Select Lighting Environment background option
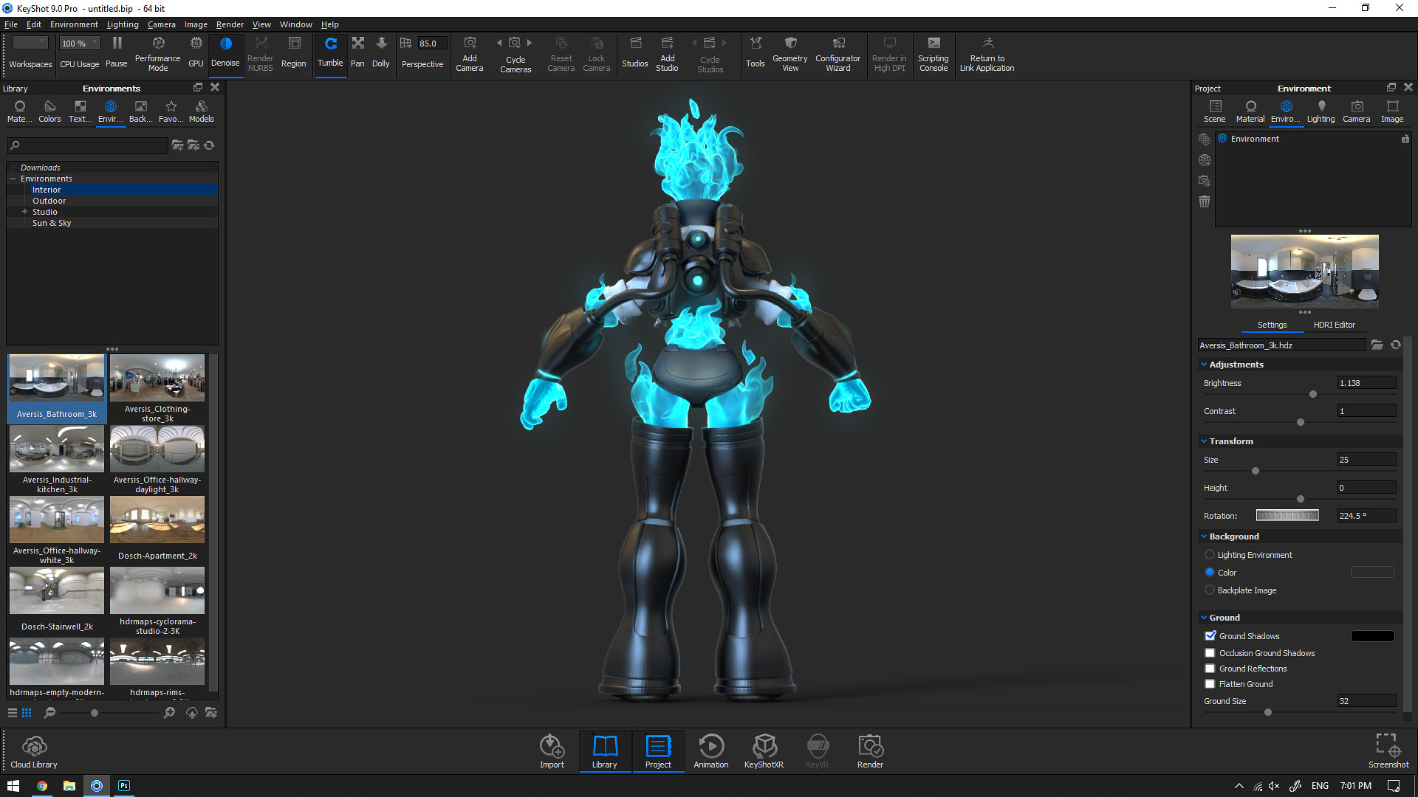Image resolution: width=1418 pixels, height=797 pixels. pos(1210,555)
